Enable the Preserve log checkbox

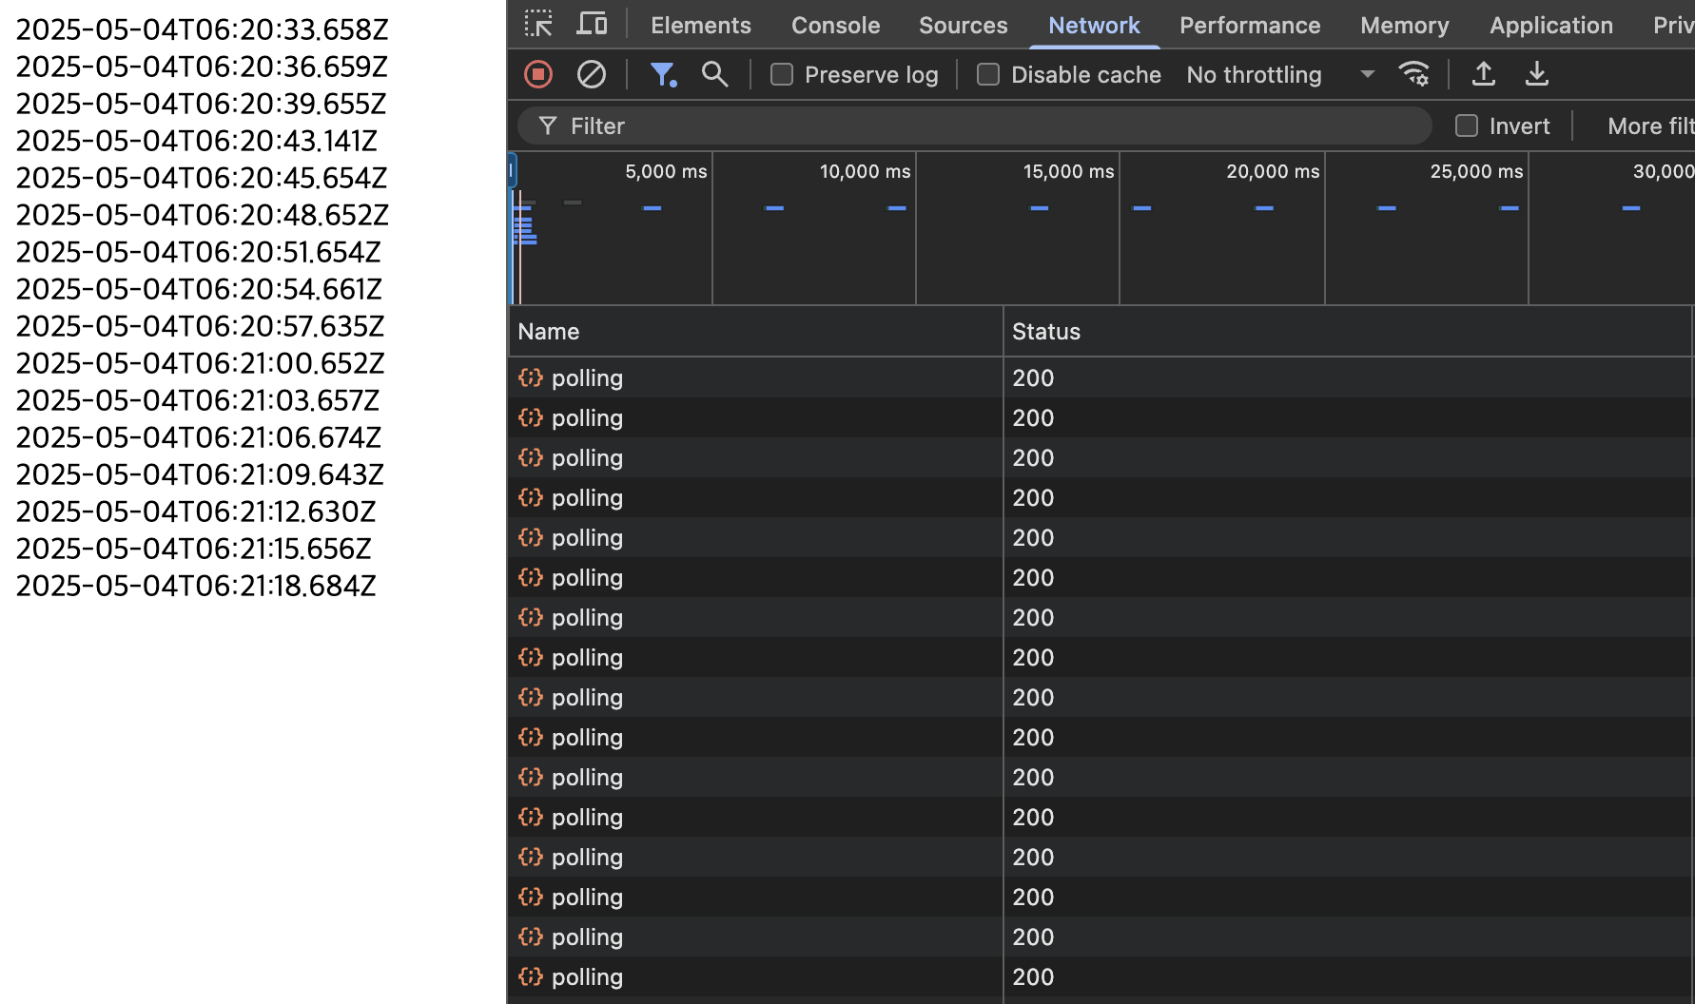click(782, 74)
